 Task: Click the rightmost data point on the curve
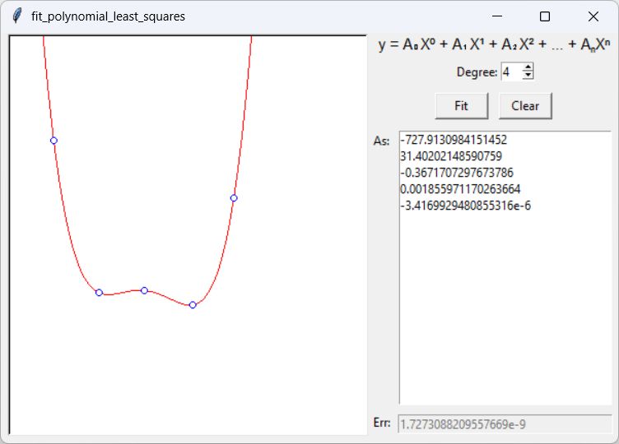coord(234,198)
